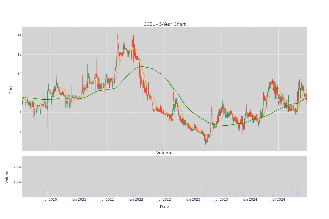
Task: Click the Volume subplot title
Action: pyautogui.click(x=164, y=153)
